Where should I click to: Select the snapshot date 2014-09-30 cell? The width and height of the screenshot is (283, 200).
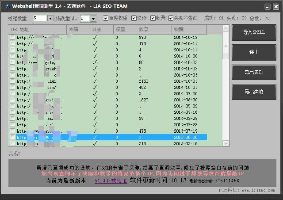click(x=186, y=94)
